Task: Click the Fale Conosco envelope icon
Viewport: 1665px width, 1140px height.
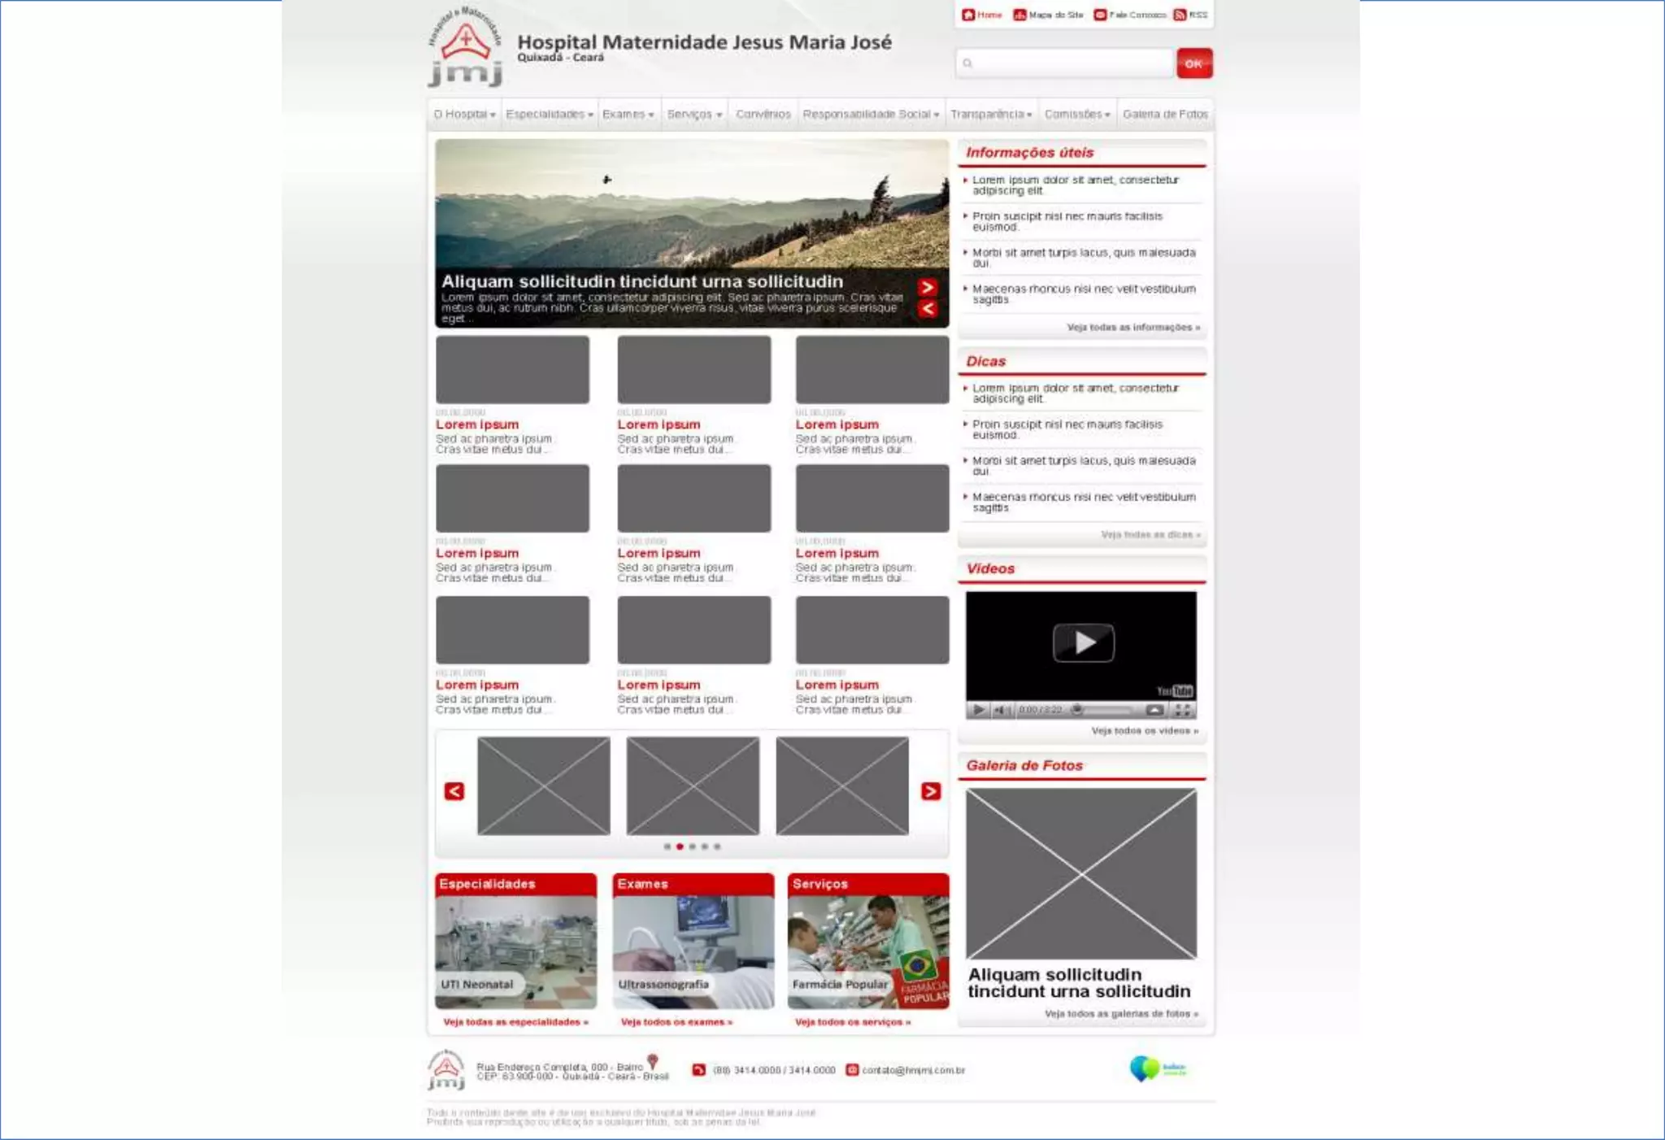Action: 1100,15
